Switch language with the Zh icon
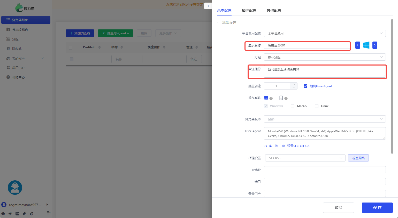The width and height of the screenshot is (398, 218). (x=17, y=213)
